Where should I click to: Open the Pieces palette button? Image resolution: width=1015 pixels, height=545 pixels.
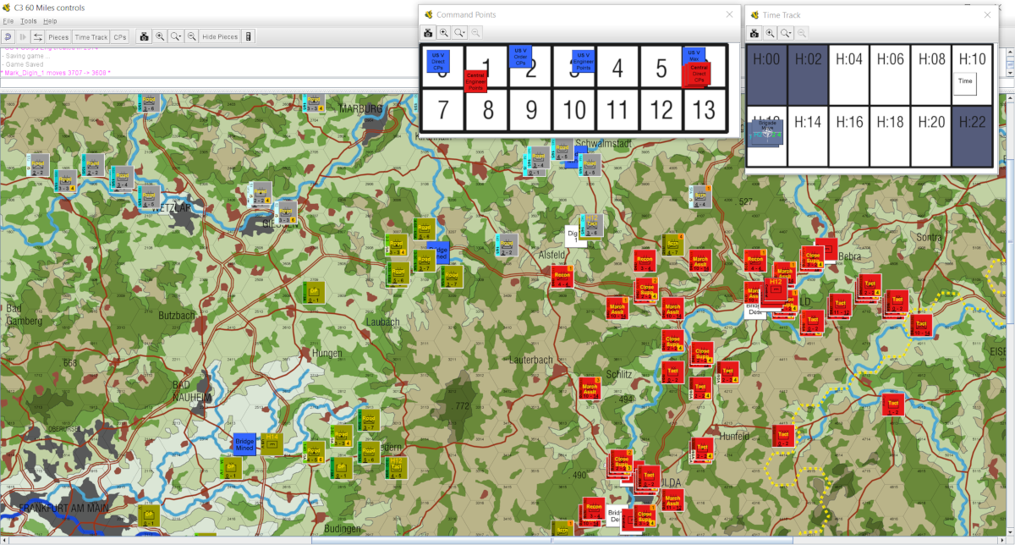click(x=58, y=36)
